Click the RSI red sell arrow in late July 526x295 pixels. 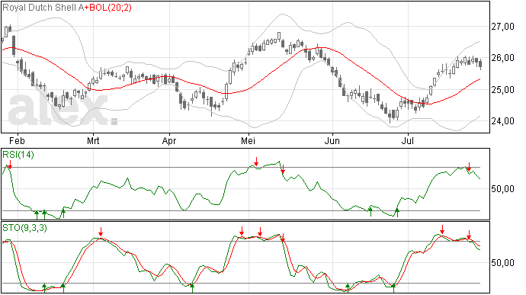click(469, 167)
